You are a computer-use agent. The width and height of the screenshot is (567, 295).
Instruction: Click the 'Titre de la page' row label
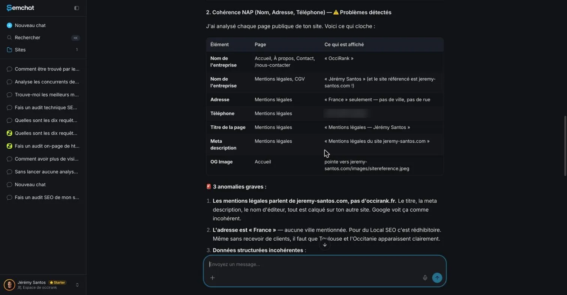(228, 127)
